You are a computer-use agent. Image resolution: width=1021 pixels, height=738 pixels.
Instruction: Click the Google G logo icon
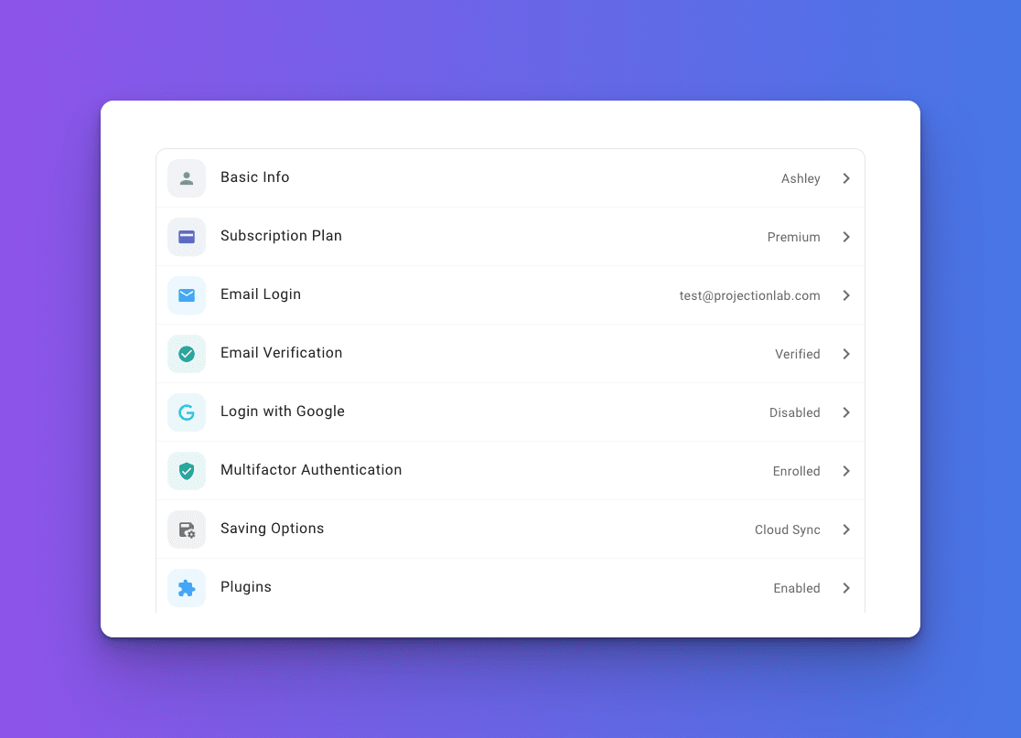tap(187, 412)
